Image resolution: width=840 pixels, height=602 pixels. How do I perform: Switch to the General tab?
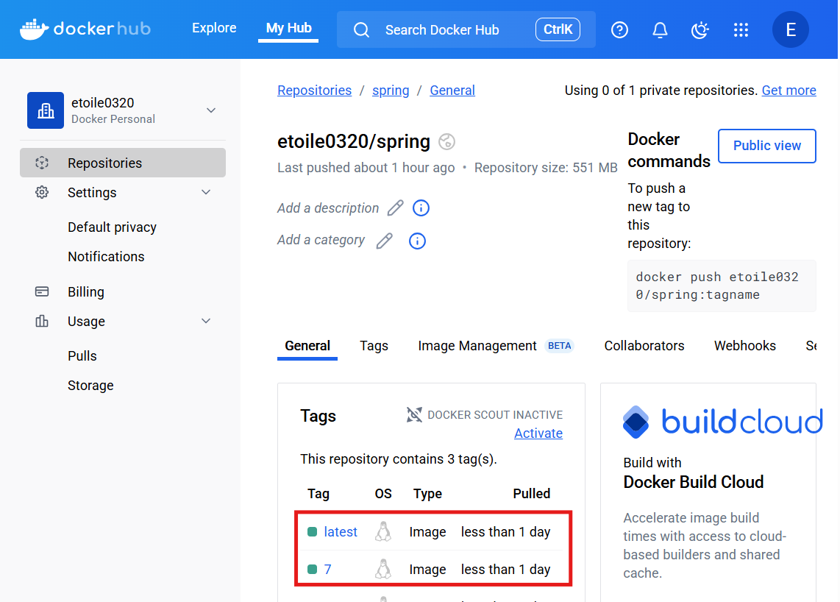tap(307, 346)
